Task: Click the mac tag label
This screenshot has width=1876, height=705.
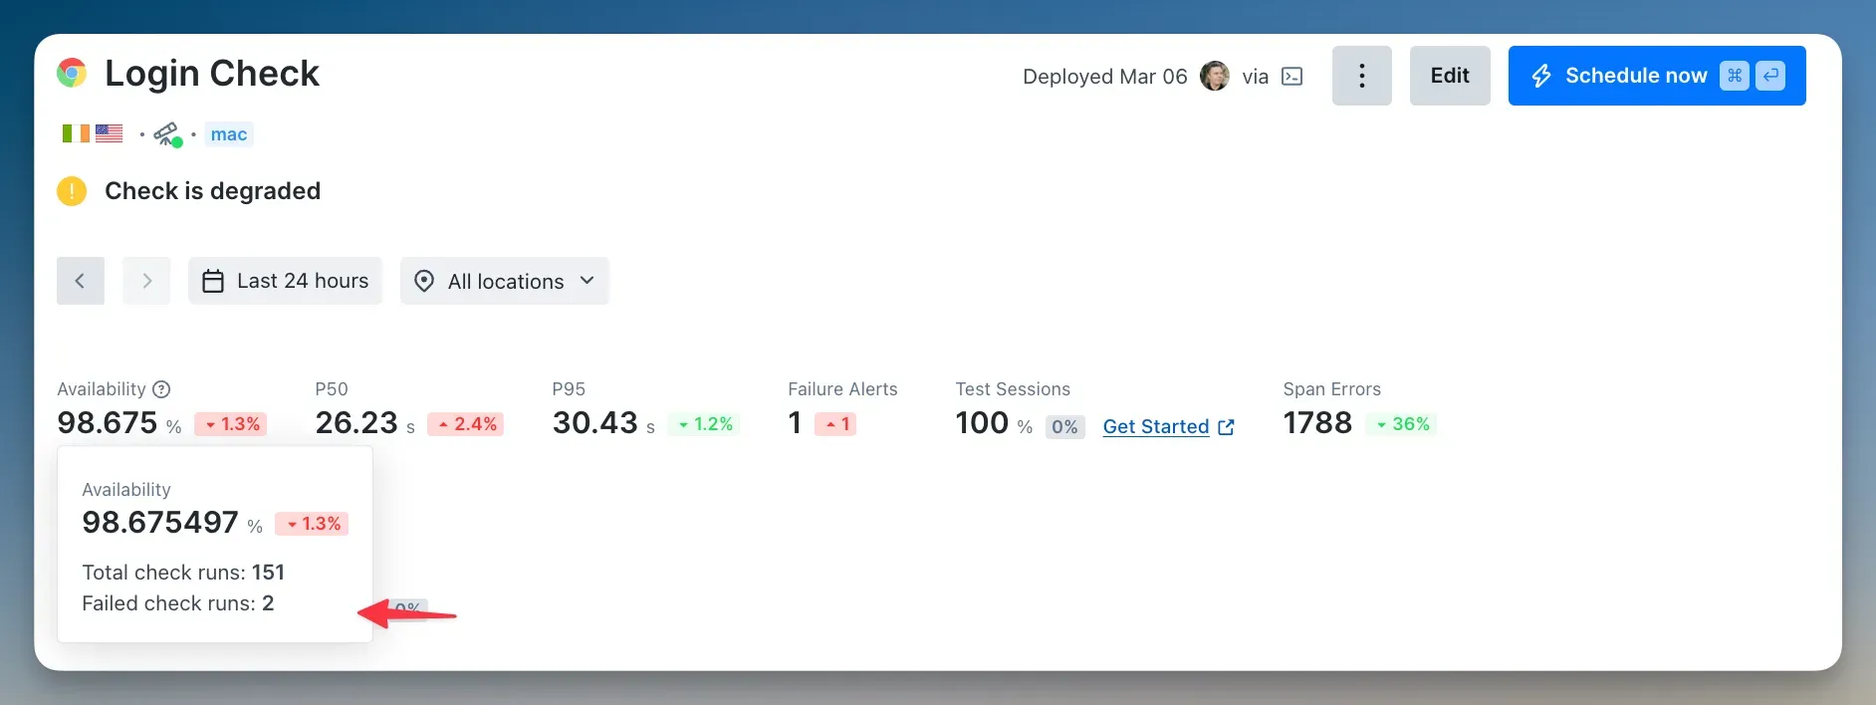Action: (229, 134)
